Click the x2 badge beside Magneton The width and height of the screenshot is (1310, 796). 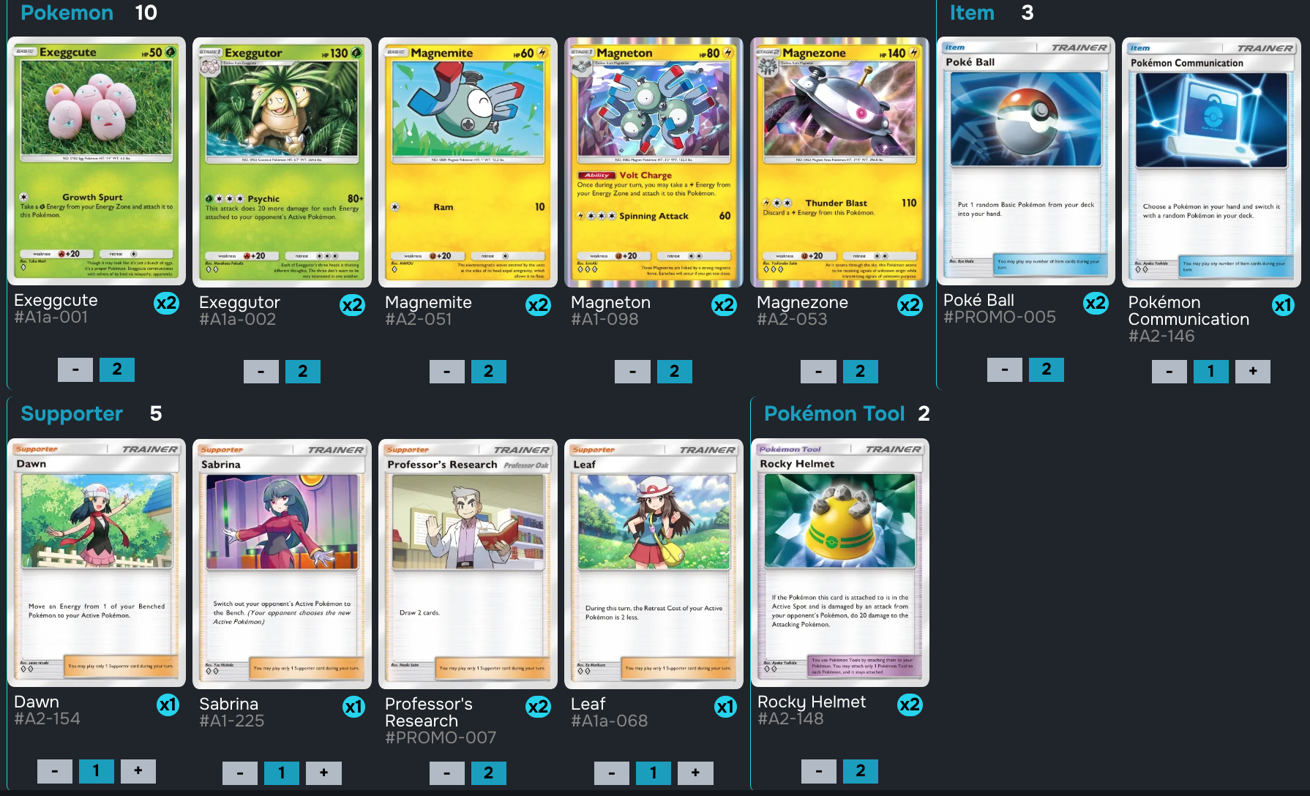point(724,305)
